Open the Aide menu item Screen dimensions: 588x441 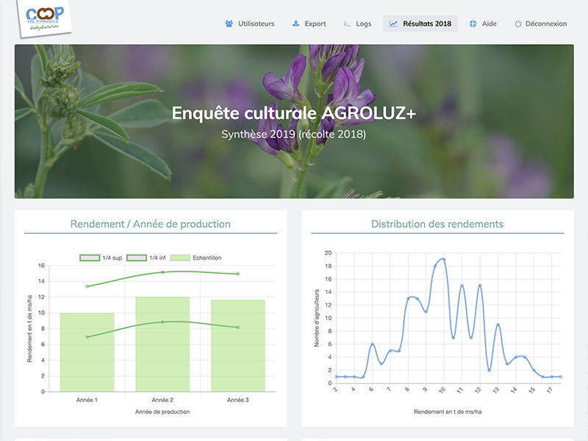click(483, 24)
